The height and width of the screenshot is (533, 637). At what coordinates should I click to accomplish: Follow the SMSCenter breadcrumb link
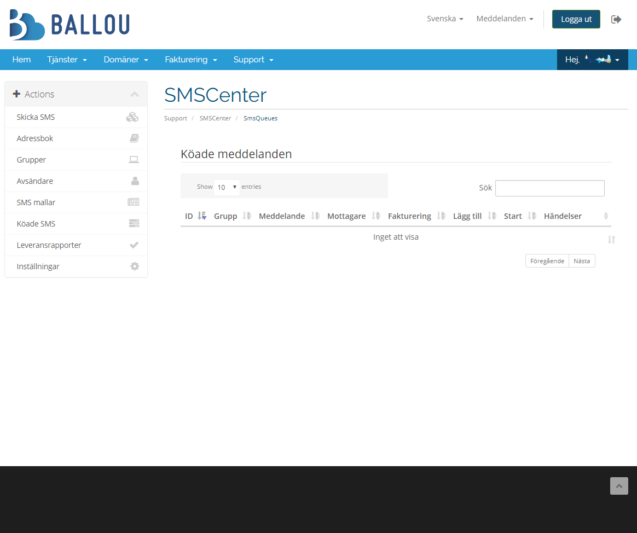pyautogui.click(x=215, y=118)
